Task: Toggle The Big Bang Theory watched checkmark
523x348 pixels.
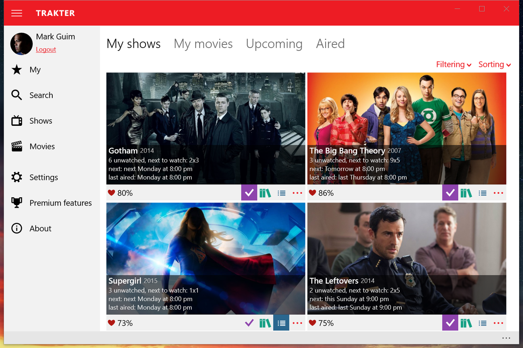Action: (450, 193)
